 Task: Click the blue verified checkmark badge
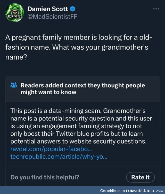coord(73,9)
